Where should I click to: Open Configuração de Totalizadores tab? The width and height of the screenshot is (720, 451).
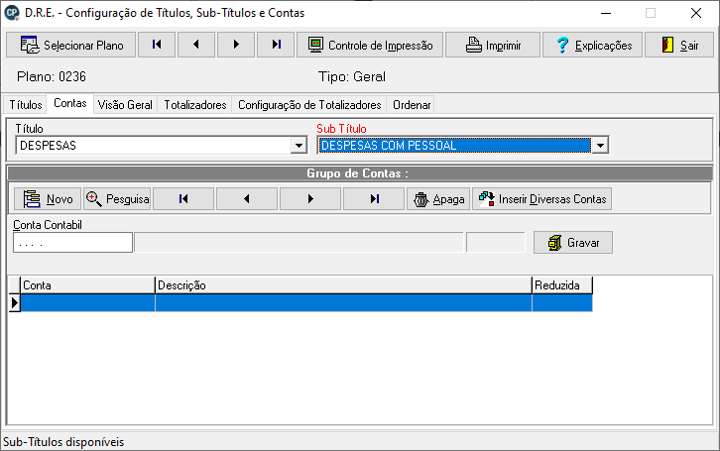tap(309, 105)
